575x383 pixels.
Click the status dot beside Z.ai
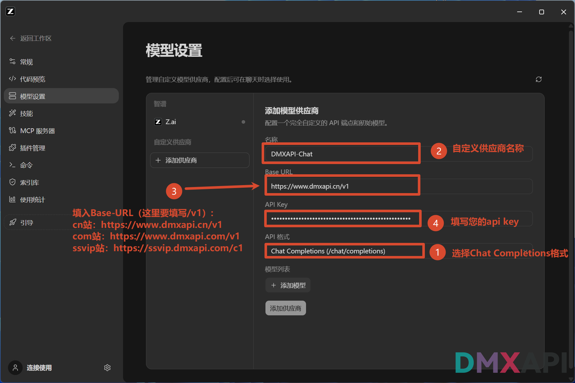243,122
